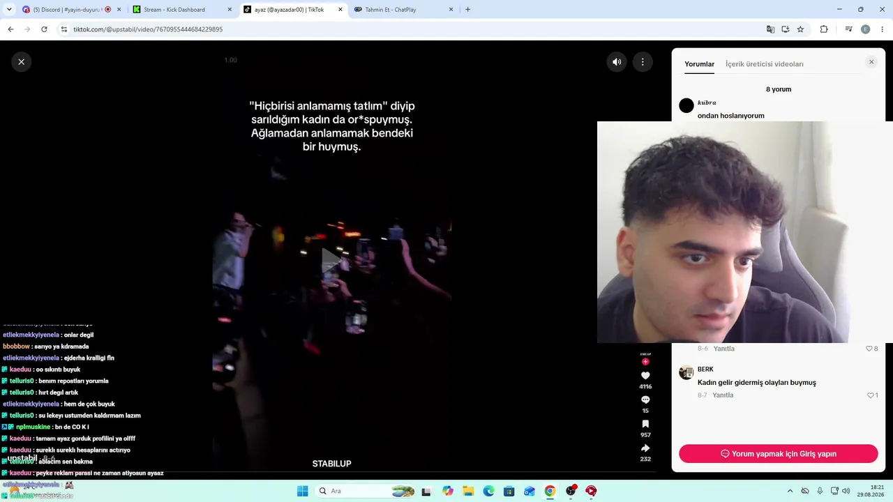Open the video's three-dot options menu
This screenshot has width=893, height=502.
point(643,61)
